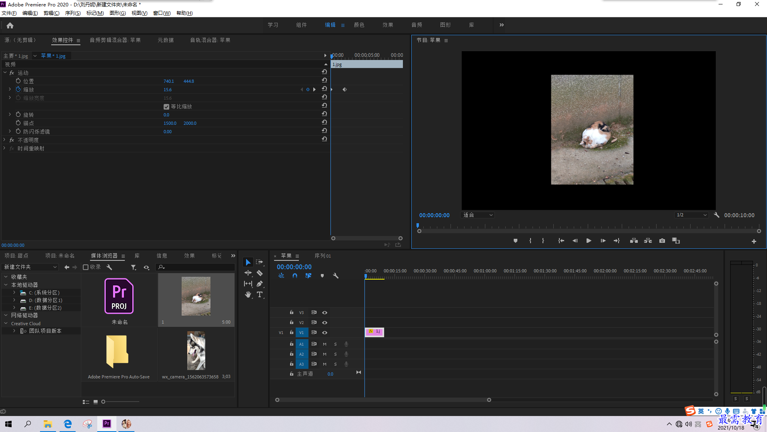Select the Ripple Edit tool

tap(248, 273)
